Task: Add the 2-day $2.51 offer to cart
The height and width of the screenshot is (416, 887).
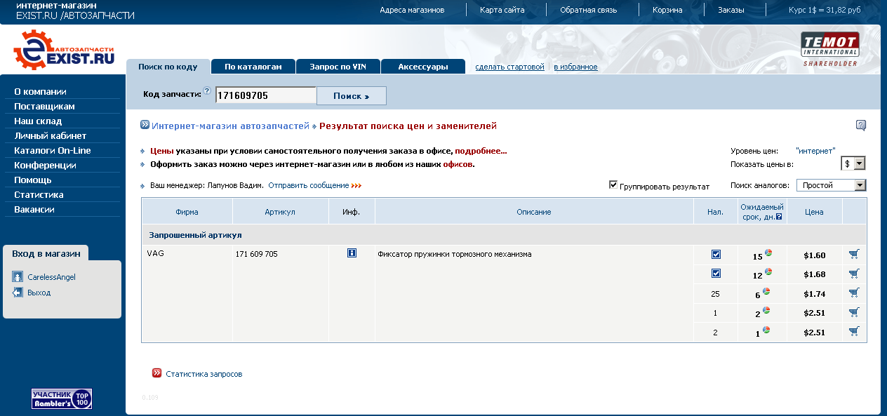Action: (x=853, y=312)
